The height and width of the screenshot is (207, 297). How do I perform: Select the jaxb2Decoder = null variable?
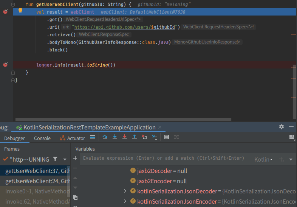pyautogui.click(x=159, y=171)
